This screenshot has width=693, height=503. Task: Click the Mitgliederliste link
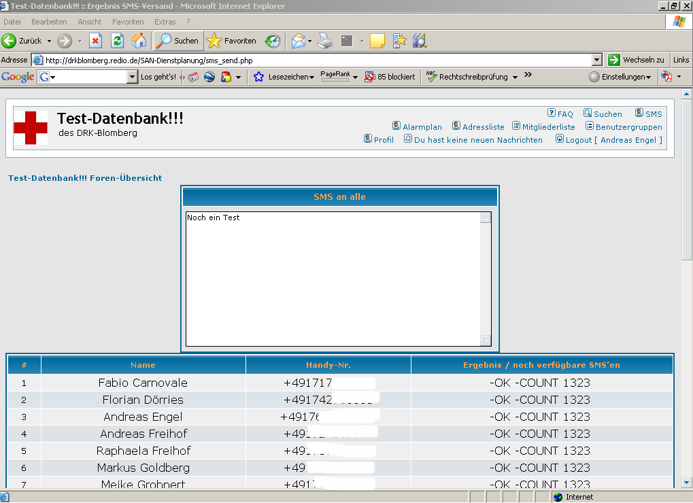point(548,127)
